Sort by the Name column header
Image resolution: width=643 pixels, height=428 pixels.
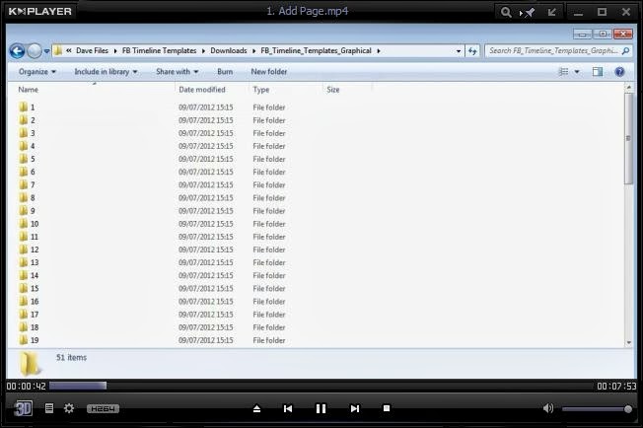[28, 90]
